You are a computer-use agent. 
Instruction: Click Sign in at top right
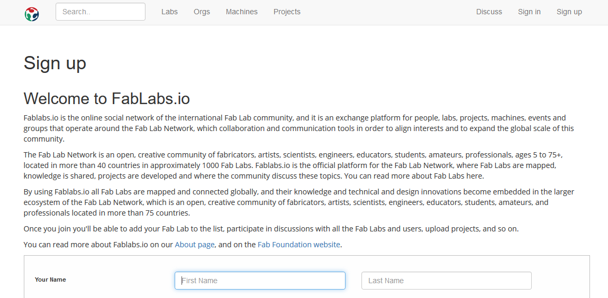[x=529, y=12]
